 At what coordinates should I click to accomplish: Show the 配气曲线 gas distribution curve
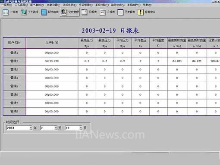coord(44,12)
